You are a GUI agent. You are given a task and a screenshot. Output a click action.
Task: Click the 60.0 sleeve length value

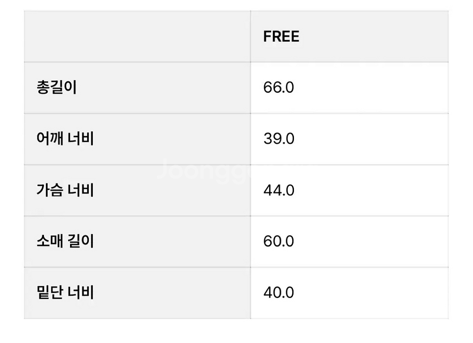278,241
